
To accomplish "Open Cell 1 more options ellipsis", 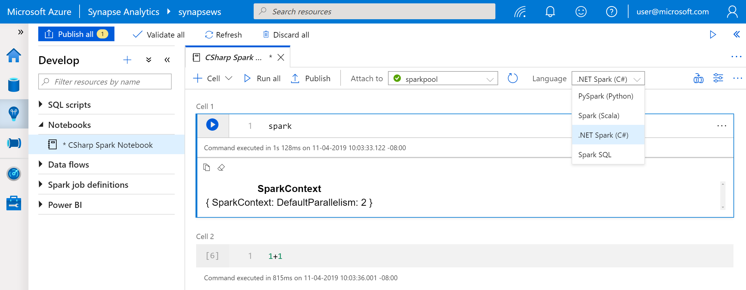I will (x=722, y=126).
